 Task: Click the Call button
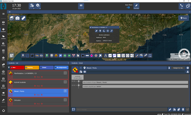pyautogui.click(x=182, y=6)
